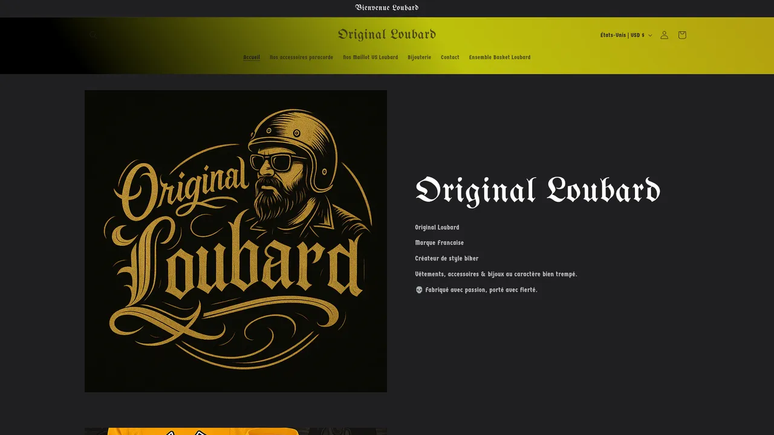Open the Contact page link

tap(450, 57)
